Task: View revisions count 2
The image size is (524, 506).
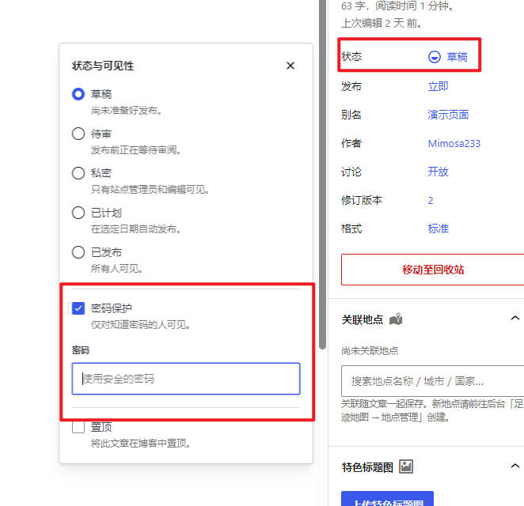Action: point(431,201)
